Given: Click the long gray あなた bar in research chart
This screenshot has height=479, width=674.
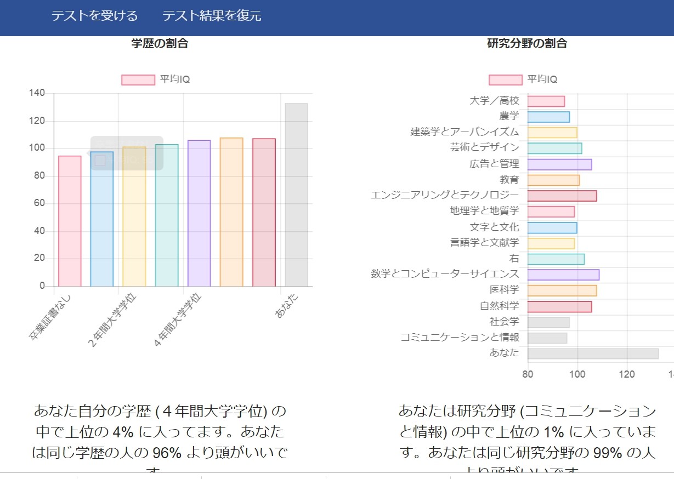Looking at the screenshot, I should (593, 353).
